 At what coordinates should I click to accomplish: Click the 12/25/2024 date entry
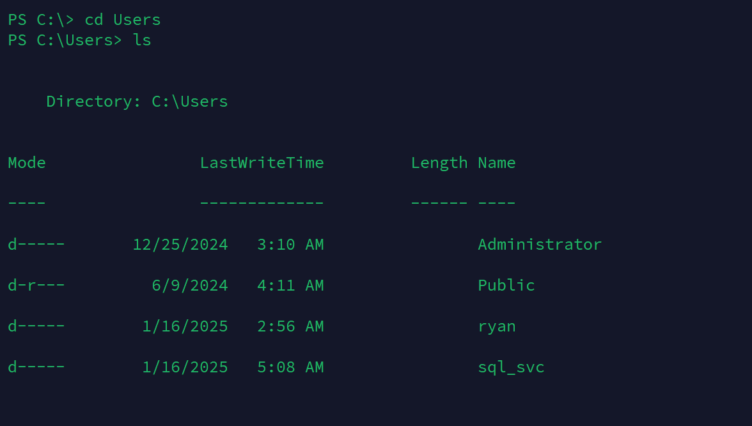180,245
